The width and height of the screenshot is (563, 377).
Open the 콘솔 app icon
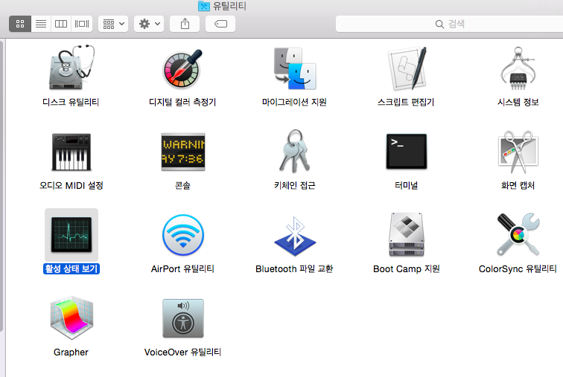(182, 153)
